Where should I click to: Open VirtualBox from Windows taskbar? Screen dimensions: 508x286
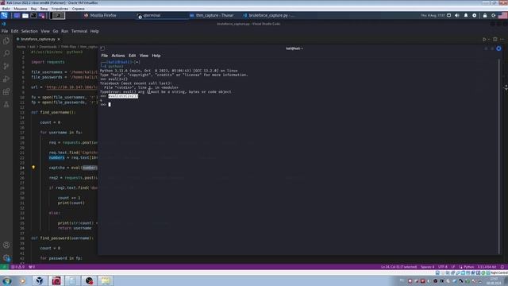pyautogui.click(x=40, y=280)
